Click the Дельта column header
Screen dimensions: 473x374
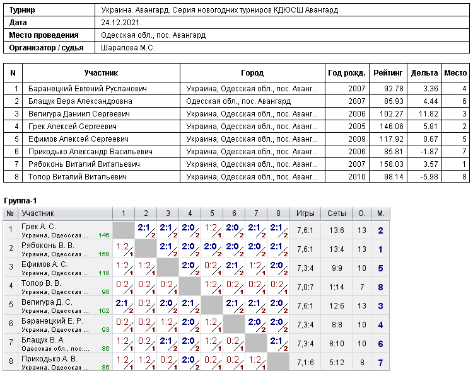point(424,73)
